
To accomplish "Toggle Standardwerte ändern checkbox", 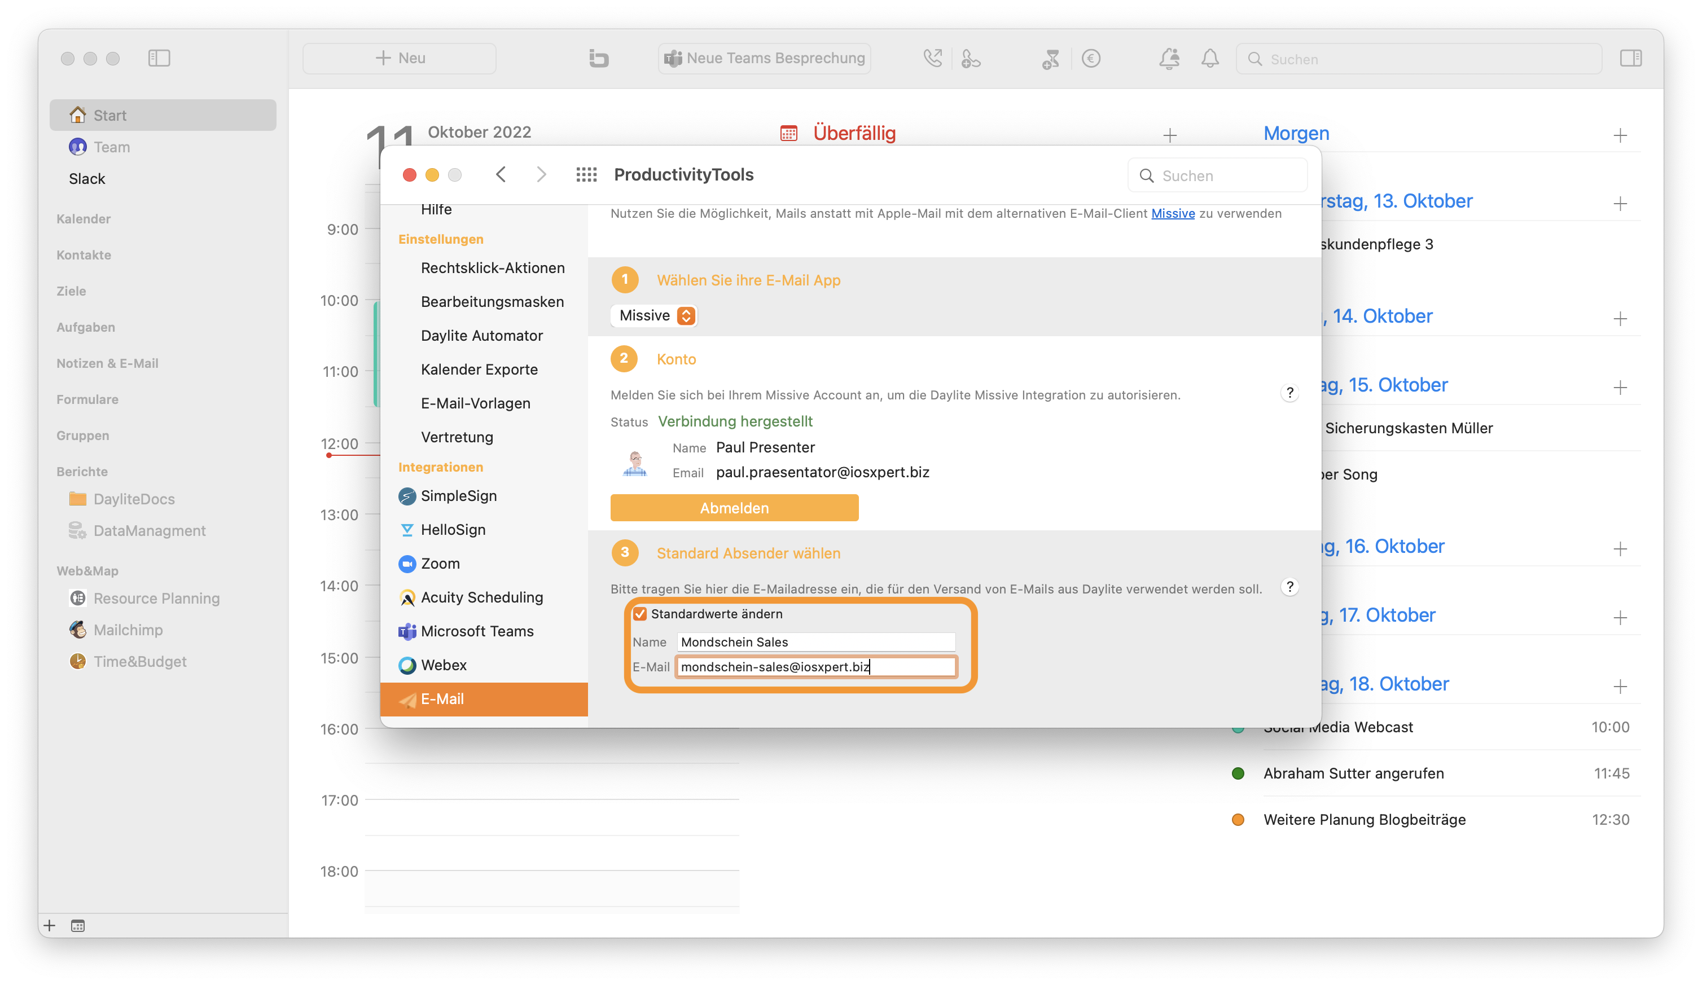I will (639, 614).
